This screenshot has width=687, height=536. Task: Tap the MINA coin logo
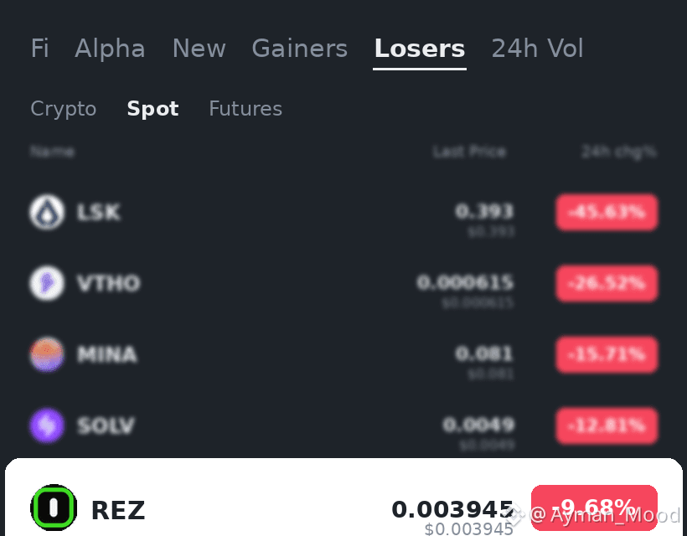(x=47, y=354)
